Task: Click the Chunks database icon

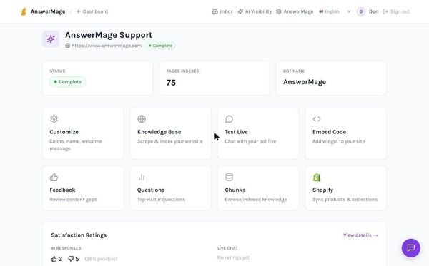Action: (x=229, y=177)
